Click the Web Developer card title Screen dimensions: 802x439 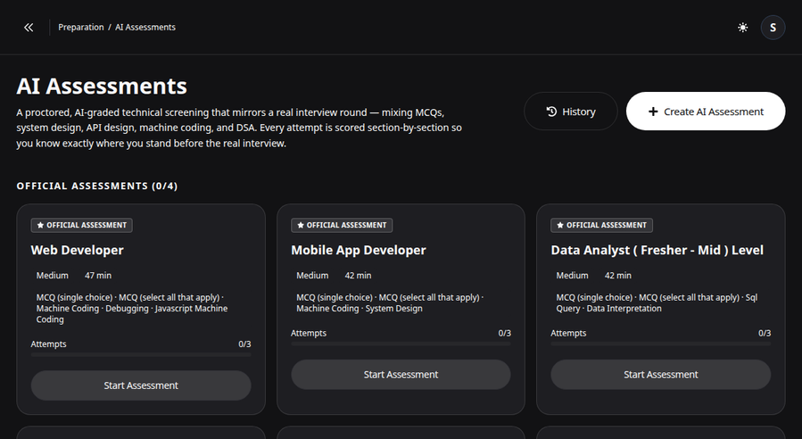(78, 250)
